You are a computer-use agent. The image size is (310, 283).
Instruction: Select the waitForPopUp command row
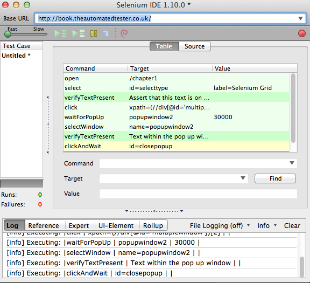tap(177, 117)
